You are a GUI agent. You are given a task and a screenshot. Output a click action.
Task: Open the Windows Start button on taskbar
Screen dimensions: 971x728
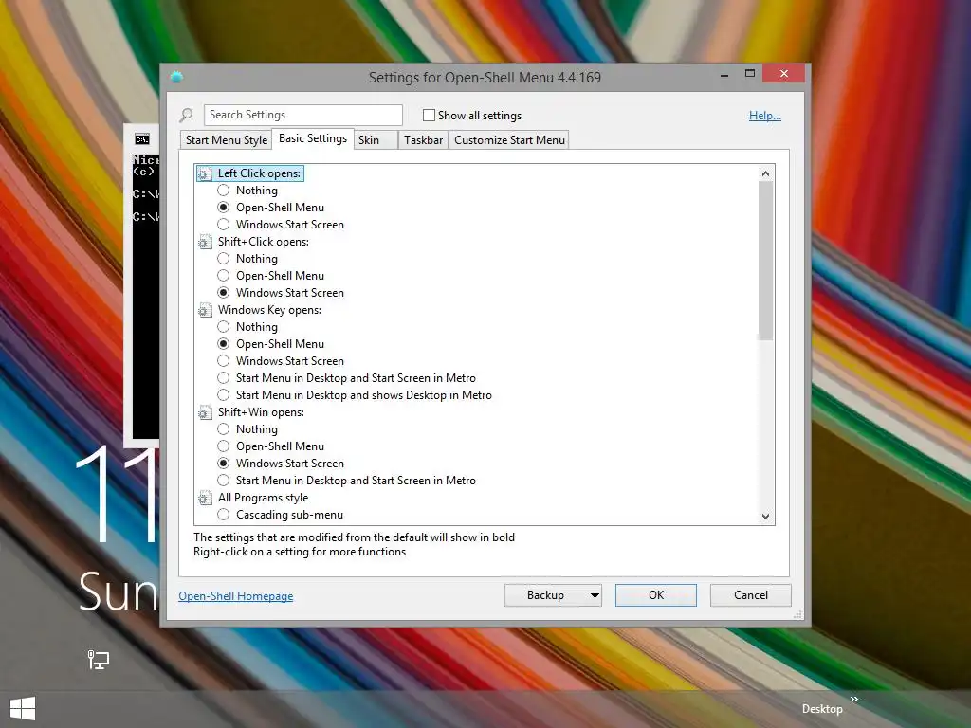pos(23,709)
